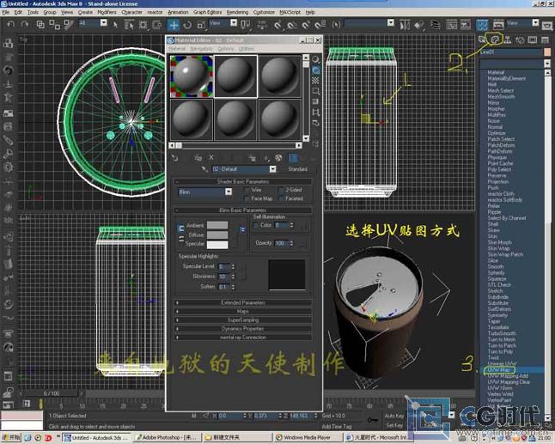The image size is (555, 444).
Task: Enable the Wire checkbox
Action: (x=247, y=190)
